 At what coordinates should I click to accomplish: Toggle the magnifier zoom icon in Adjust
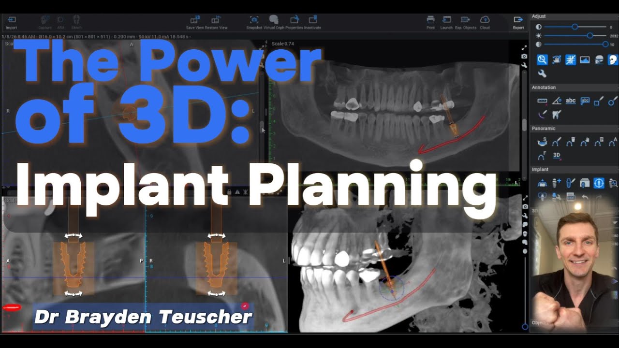(x=542, y=60)
